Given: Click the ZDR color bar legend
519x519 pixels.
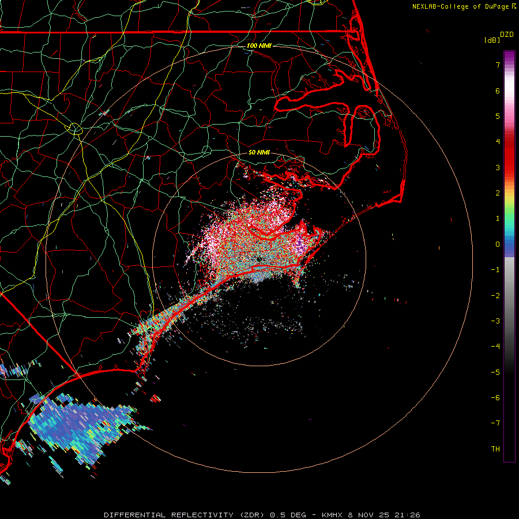Looking at the screenshot, I should 509,256.
